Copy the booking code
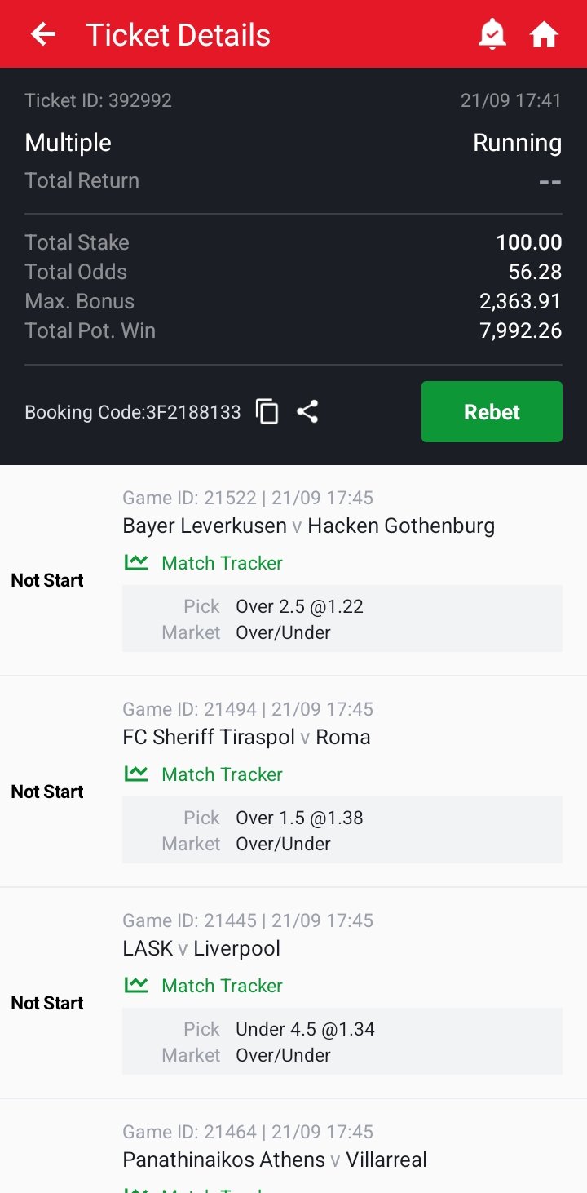The width and height of the screenshot is (587, 1193). pyautogui.click(x=267, y=412)
